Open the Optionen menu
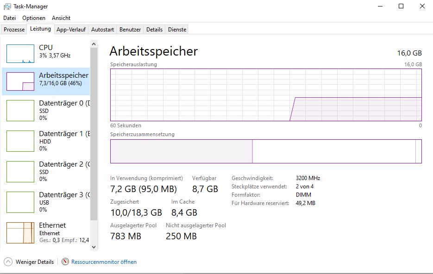The image size is (433, 274). click(x=34, y=18)
